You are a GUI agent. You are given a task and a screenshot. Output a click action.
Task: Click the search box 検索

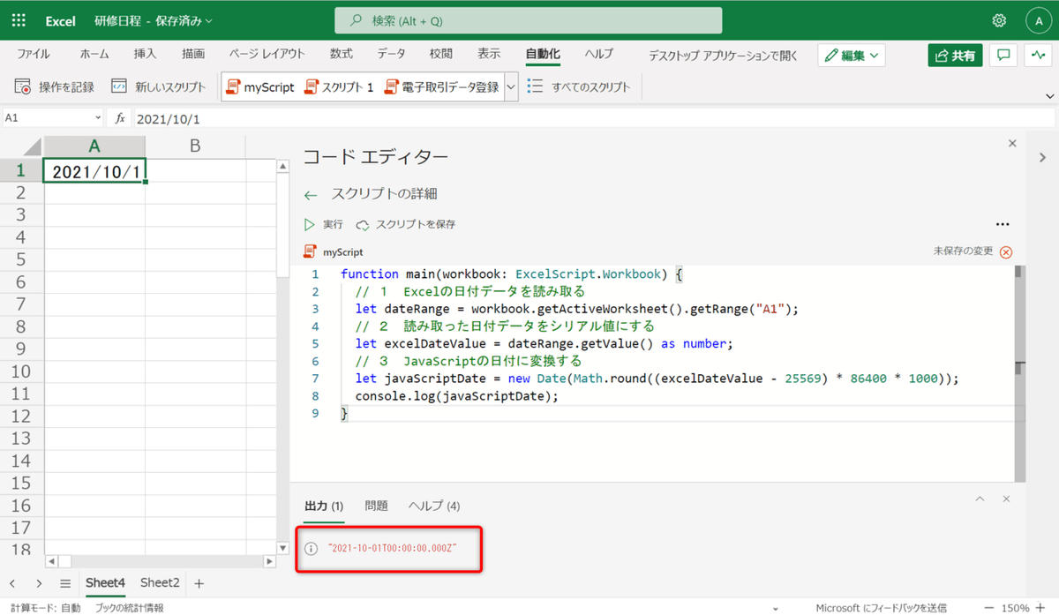tap(528, 20)
